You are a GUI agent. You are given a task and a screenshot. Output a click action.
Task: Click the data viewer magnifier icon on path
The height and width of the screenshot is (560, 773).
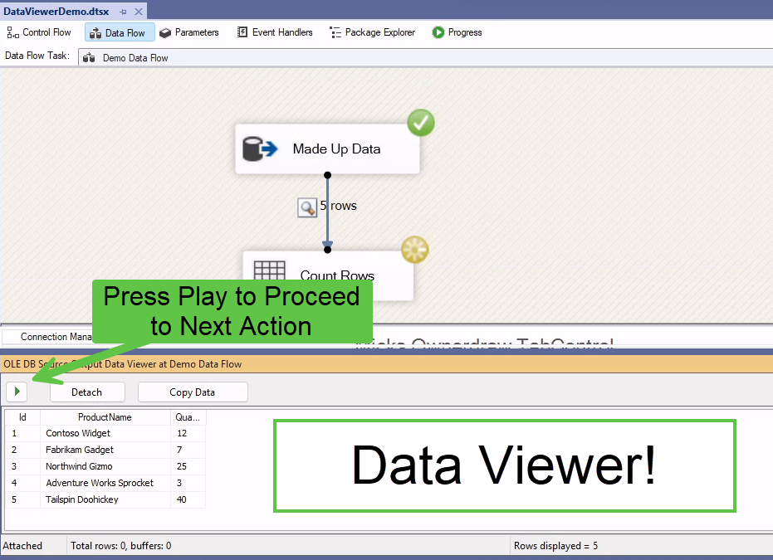pyautogui.click(x=307, y=207)
